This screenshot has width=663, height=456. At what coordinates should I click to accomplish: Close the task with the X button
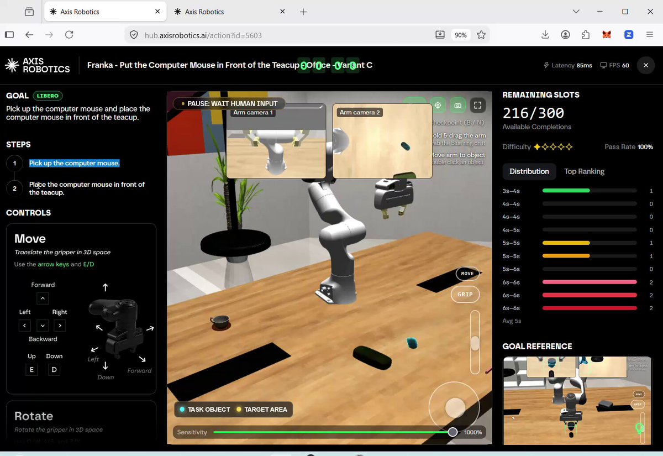646,65
